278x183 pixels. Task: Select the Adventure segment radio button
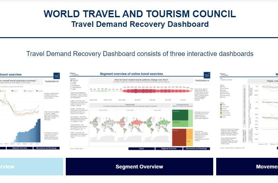point(71,80)
